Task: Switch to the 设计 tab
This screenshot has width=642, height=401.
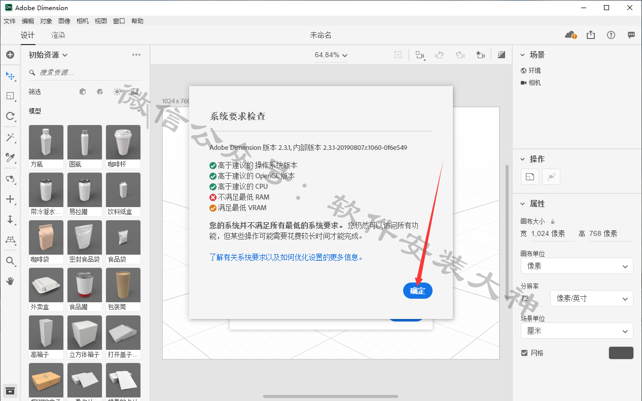Action: point(27,35)
